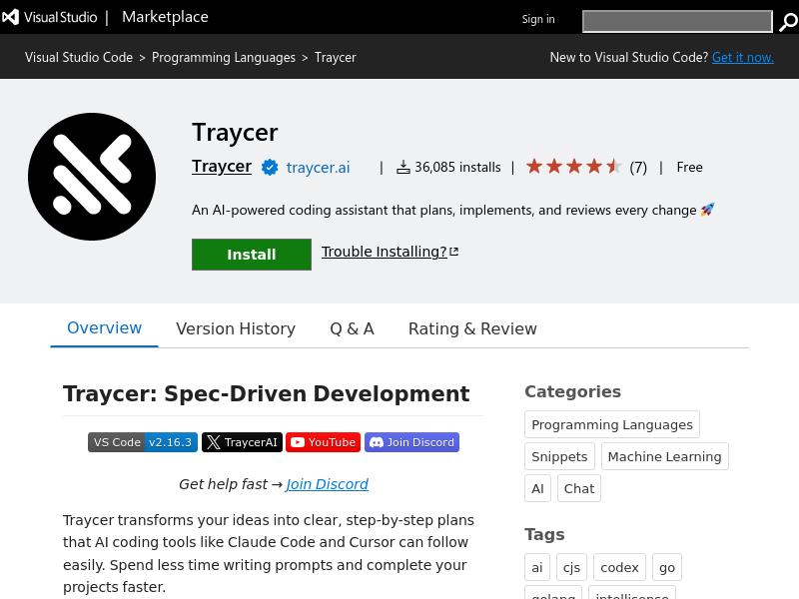
Task: Click the star rating icons
Action: 573,166
